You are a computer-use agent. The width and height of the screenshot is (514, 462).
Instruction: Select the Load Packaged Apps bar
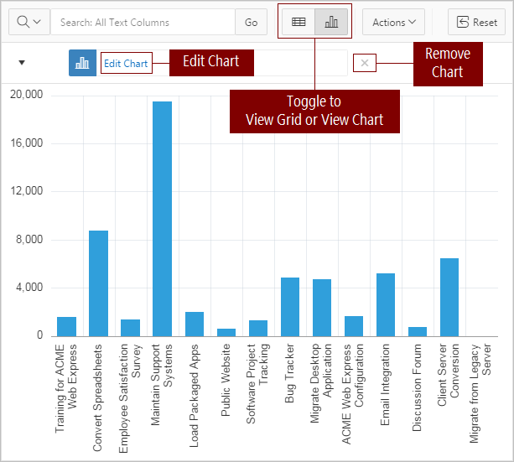pos(195,324)
